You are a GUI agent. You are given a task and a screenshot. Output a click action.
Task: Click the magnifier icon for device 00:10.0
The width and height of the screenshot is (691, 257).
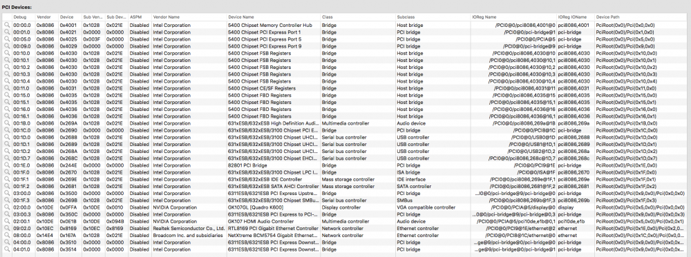click(x=7, y=53)
